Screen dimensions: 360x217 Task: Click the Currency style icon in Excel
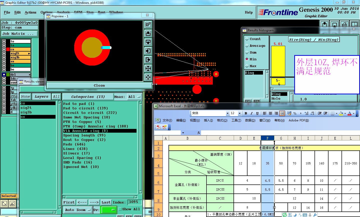289,113
